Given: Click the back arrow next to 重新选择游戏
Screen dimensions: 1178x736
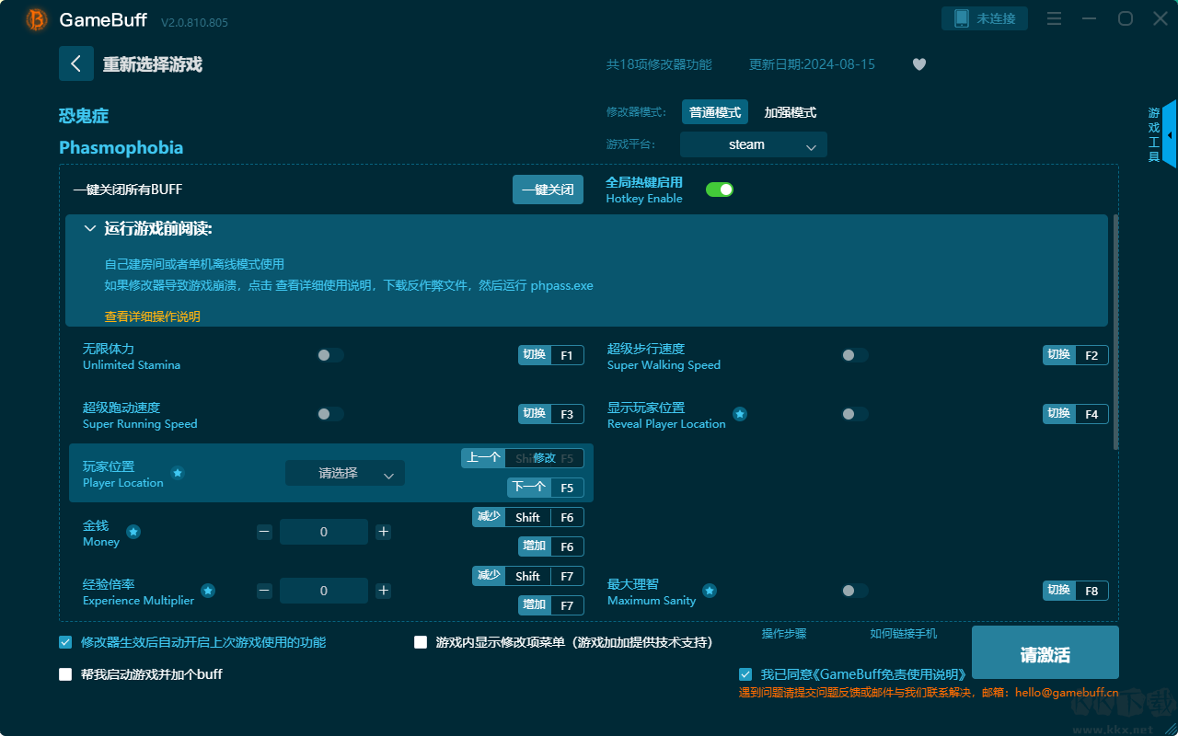Looking at the screenshot, I should pyautogui.click(x=76, y=63).
